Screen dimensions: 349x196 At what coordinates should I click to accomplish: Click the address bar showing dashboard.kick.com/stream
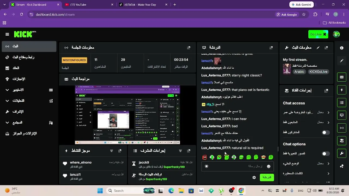pos(153,14)
